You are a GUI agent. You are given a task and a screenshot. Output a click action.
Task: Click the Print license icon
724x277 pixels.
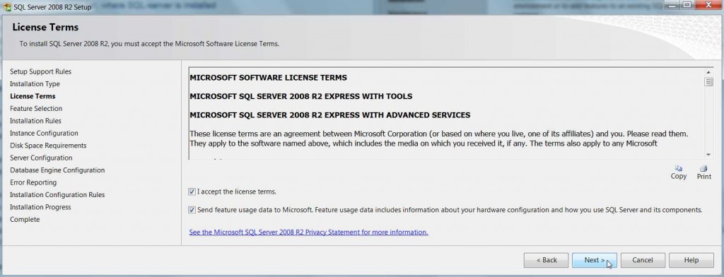703,169
